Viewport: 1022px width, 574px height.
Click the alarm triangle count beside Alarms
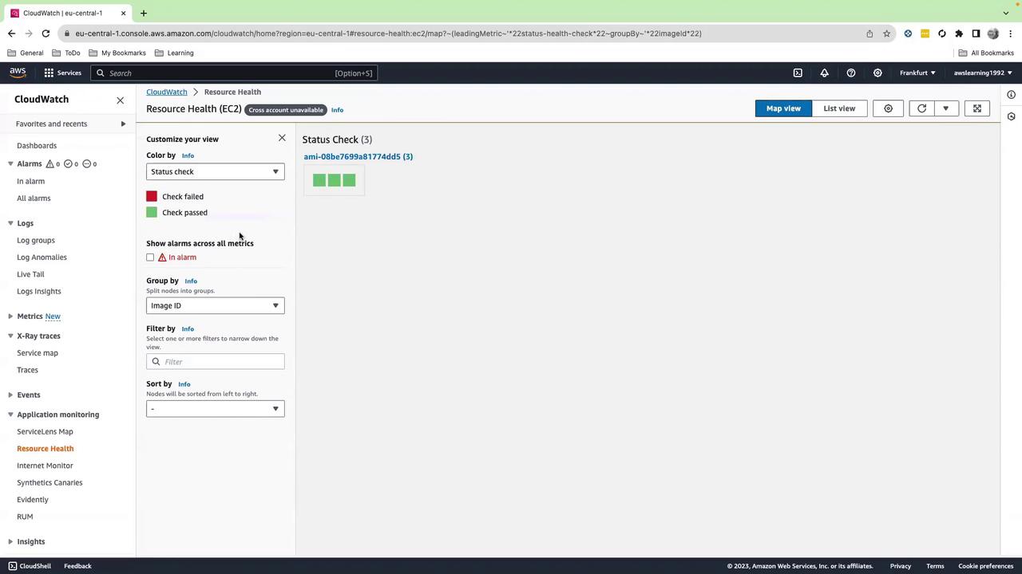(x=53, y=163)
